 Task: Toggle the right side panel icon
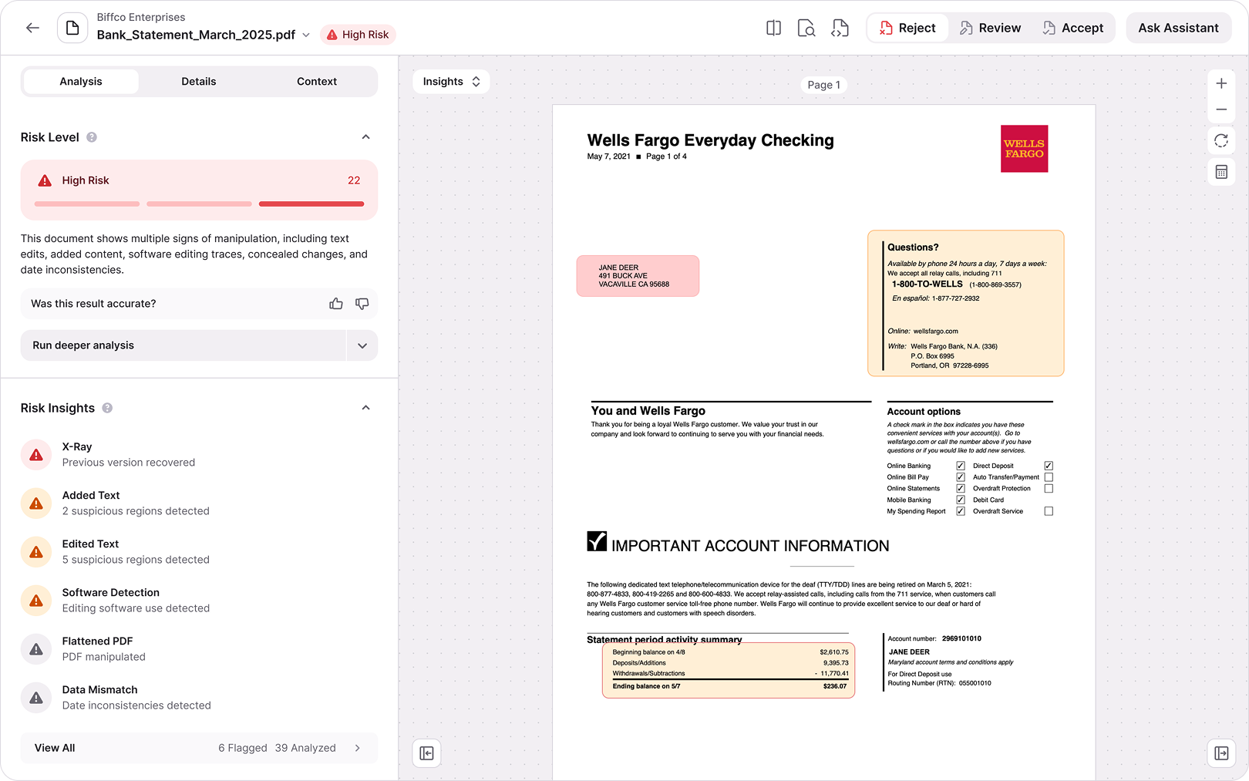coord(1221,753)
